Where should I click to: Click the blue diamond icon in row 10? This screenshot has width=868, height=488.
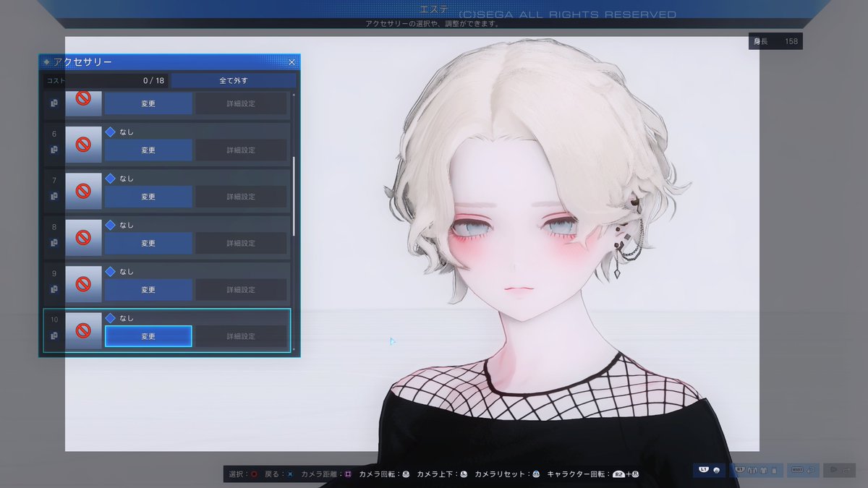click(111, 318)
